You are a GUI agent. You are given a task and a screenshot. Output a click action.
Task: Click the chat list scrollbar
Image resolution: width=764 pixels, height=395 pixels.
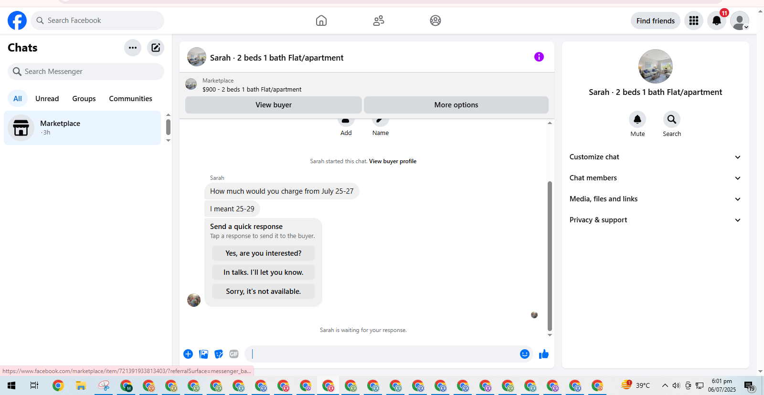pyautogui.click(x=168, y=127)
